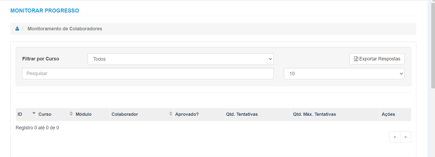Open Monitoramento de Colaboradores breadcrumb link

coord(65,29)
